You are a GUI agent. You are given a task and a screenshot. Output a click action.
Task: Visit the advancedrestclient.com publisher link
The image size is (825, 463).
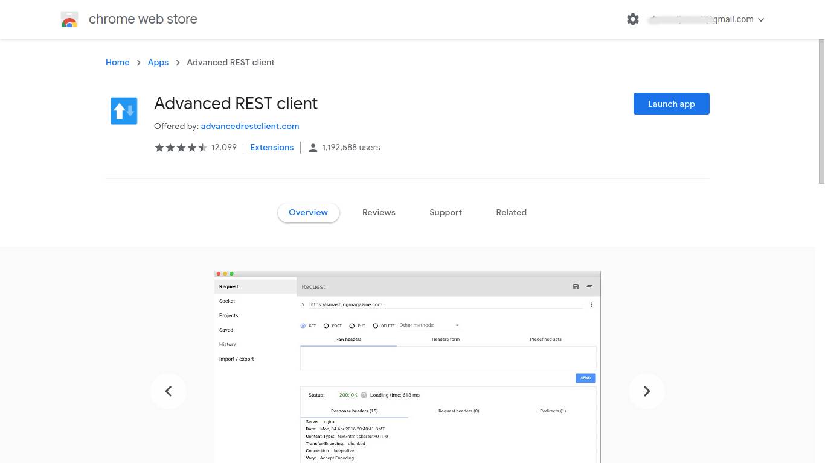250,126
